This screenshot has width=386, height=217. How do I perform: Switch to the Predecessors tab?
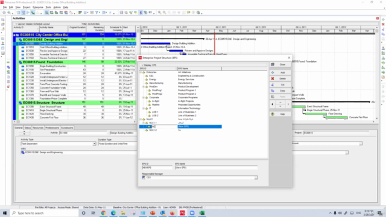pos(52,128)
